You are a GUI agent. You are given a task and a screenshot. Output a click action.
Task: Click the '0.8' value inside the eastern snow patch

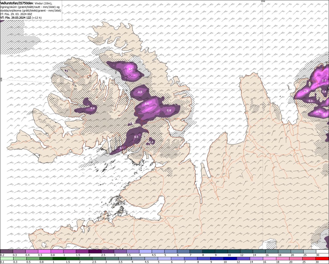(x=306, y=91)
